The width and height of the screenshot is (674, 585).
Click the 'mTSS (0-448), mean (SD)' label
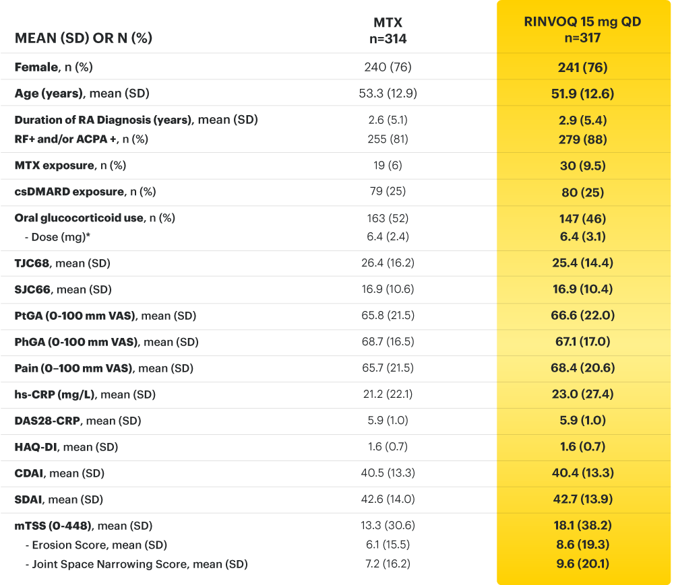84,526
